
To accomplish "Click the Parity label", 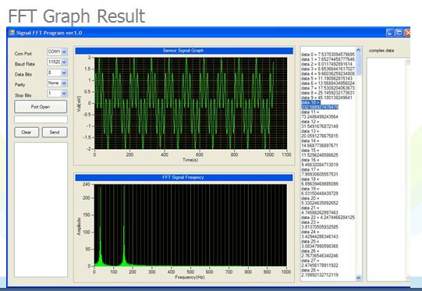I will (x=20, y=85).
